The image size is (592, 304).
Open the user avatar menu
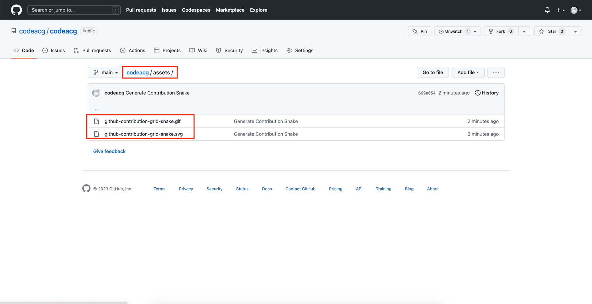[576, 10]
